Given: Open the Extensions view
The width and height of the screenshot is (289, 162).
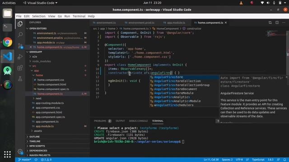Looking at the screenshot, I should pyautogui.click(x=20, y=67).
